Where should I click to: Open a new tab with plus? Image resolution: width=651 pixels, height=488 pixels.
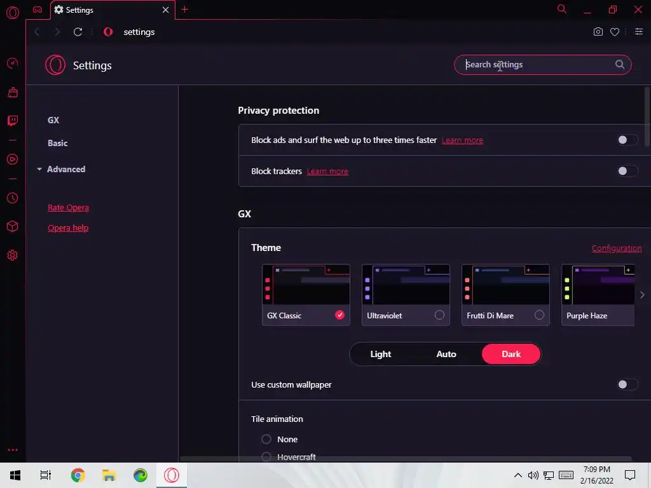tap(185, 9)
